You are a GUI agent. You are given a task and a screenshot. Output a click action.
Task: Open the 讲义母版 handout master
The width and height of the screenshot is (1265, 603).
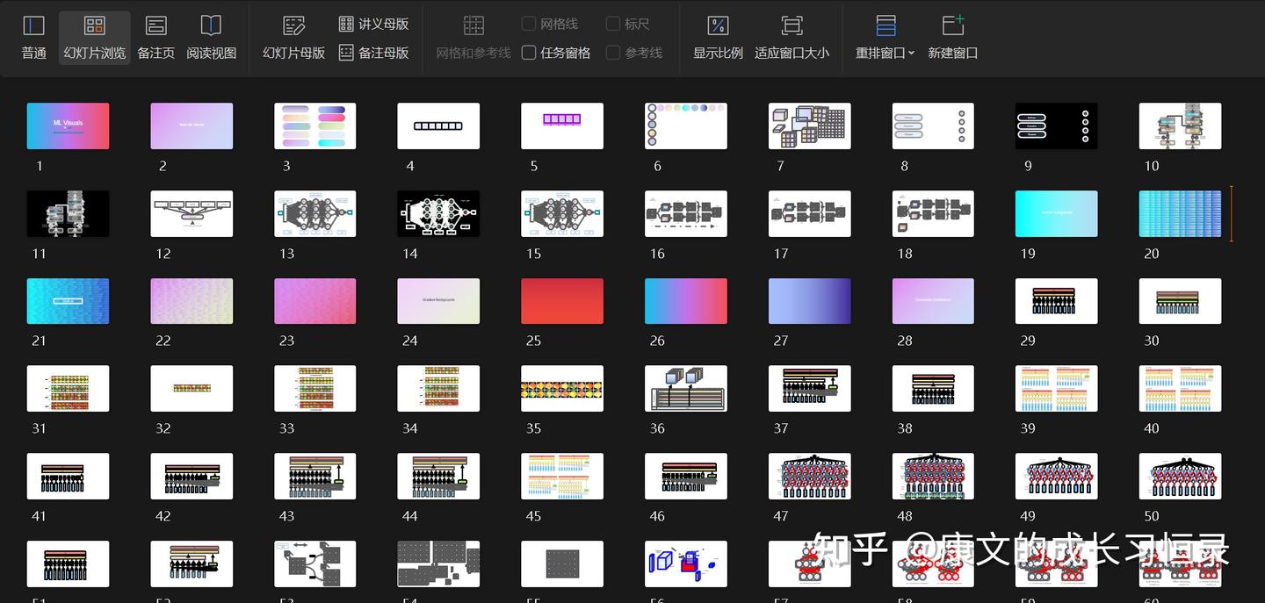373,24
